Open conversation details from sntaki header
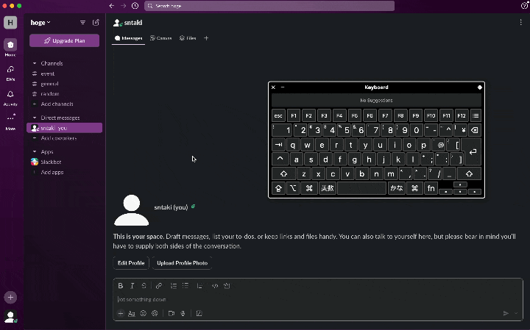This screenshot has width=530, height=330. 128,23
